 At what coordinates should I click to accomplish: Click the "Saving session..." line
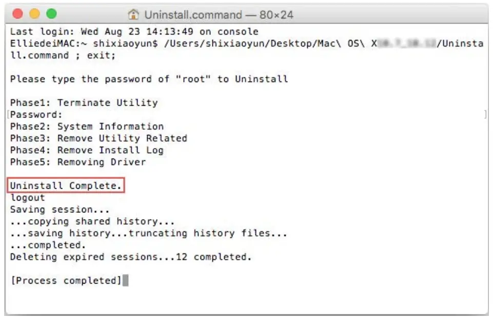60,209
